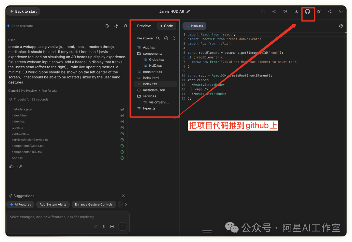Click the save floppy disk icon

(263, 11)
